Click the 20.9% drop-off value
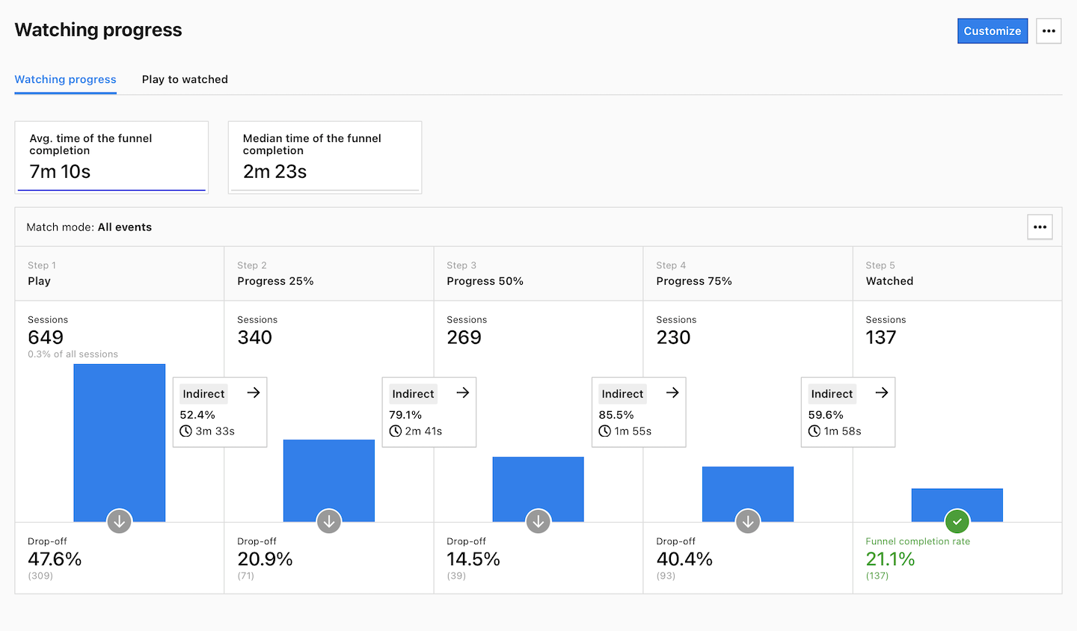 [265, 559]
